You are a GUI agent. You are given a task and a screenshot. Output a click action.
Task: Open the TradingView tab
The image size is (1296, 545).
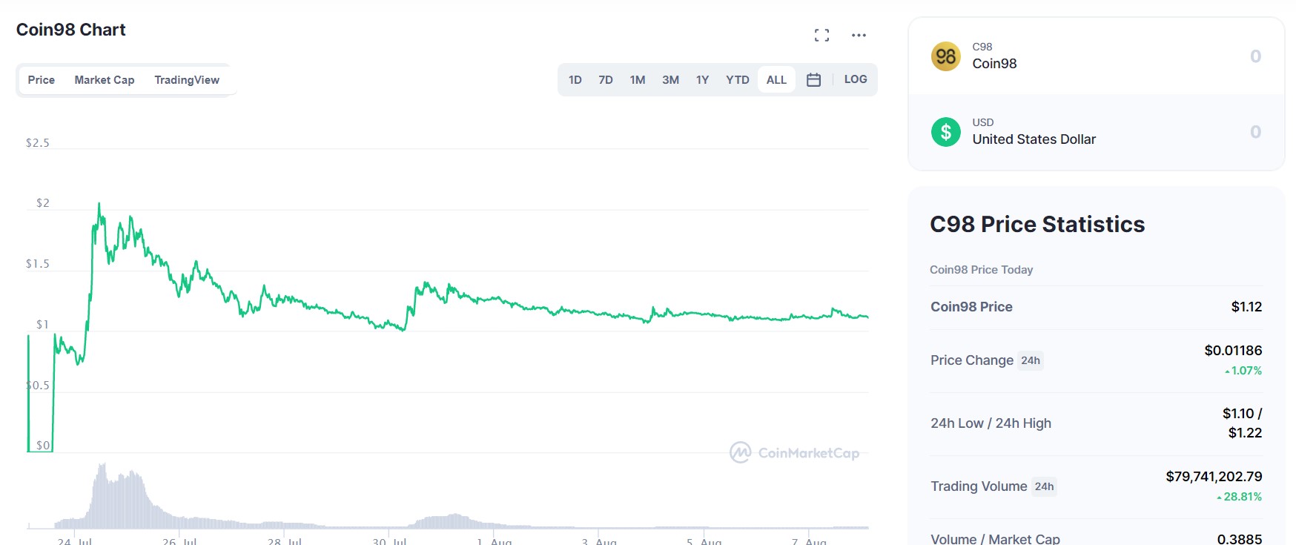point(186,79)
